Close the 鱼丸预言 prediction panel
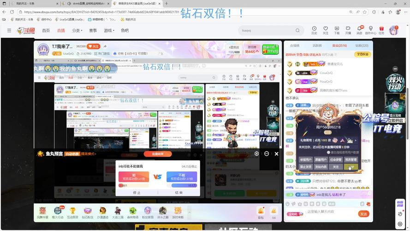This screenshot has height=231, width=410. click(276, 154)
